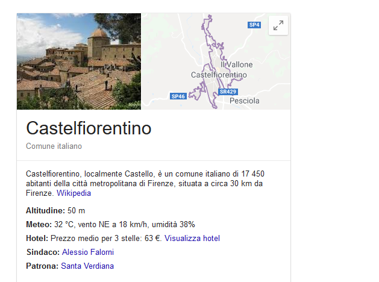Click the SP4 road badge on map

coord(254,25)
